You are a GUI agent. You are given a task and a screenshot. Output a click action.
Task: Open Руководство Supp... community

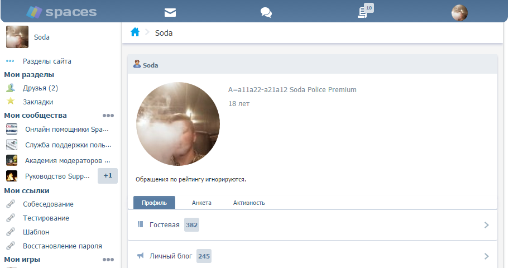click(57, 176)
